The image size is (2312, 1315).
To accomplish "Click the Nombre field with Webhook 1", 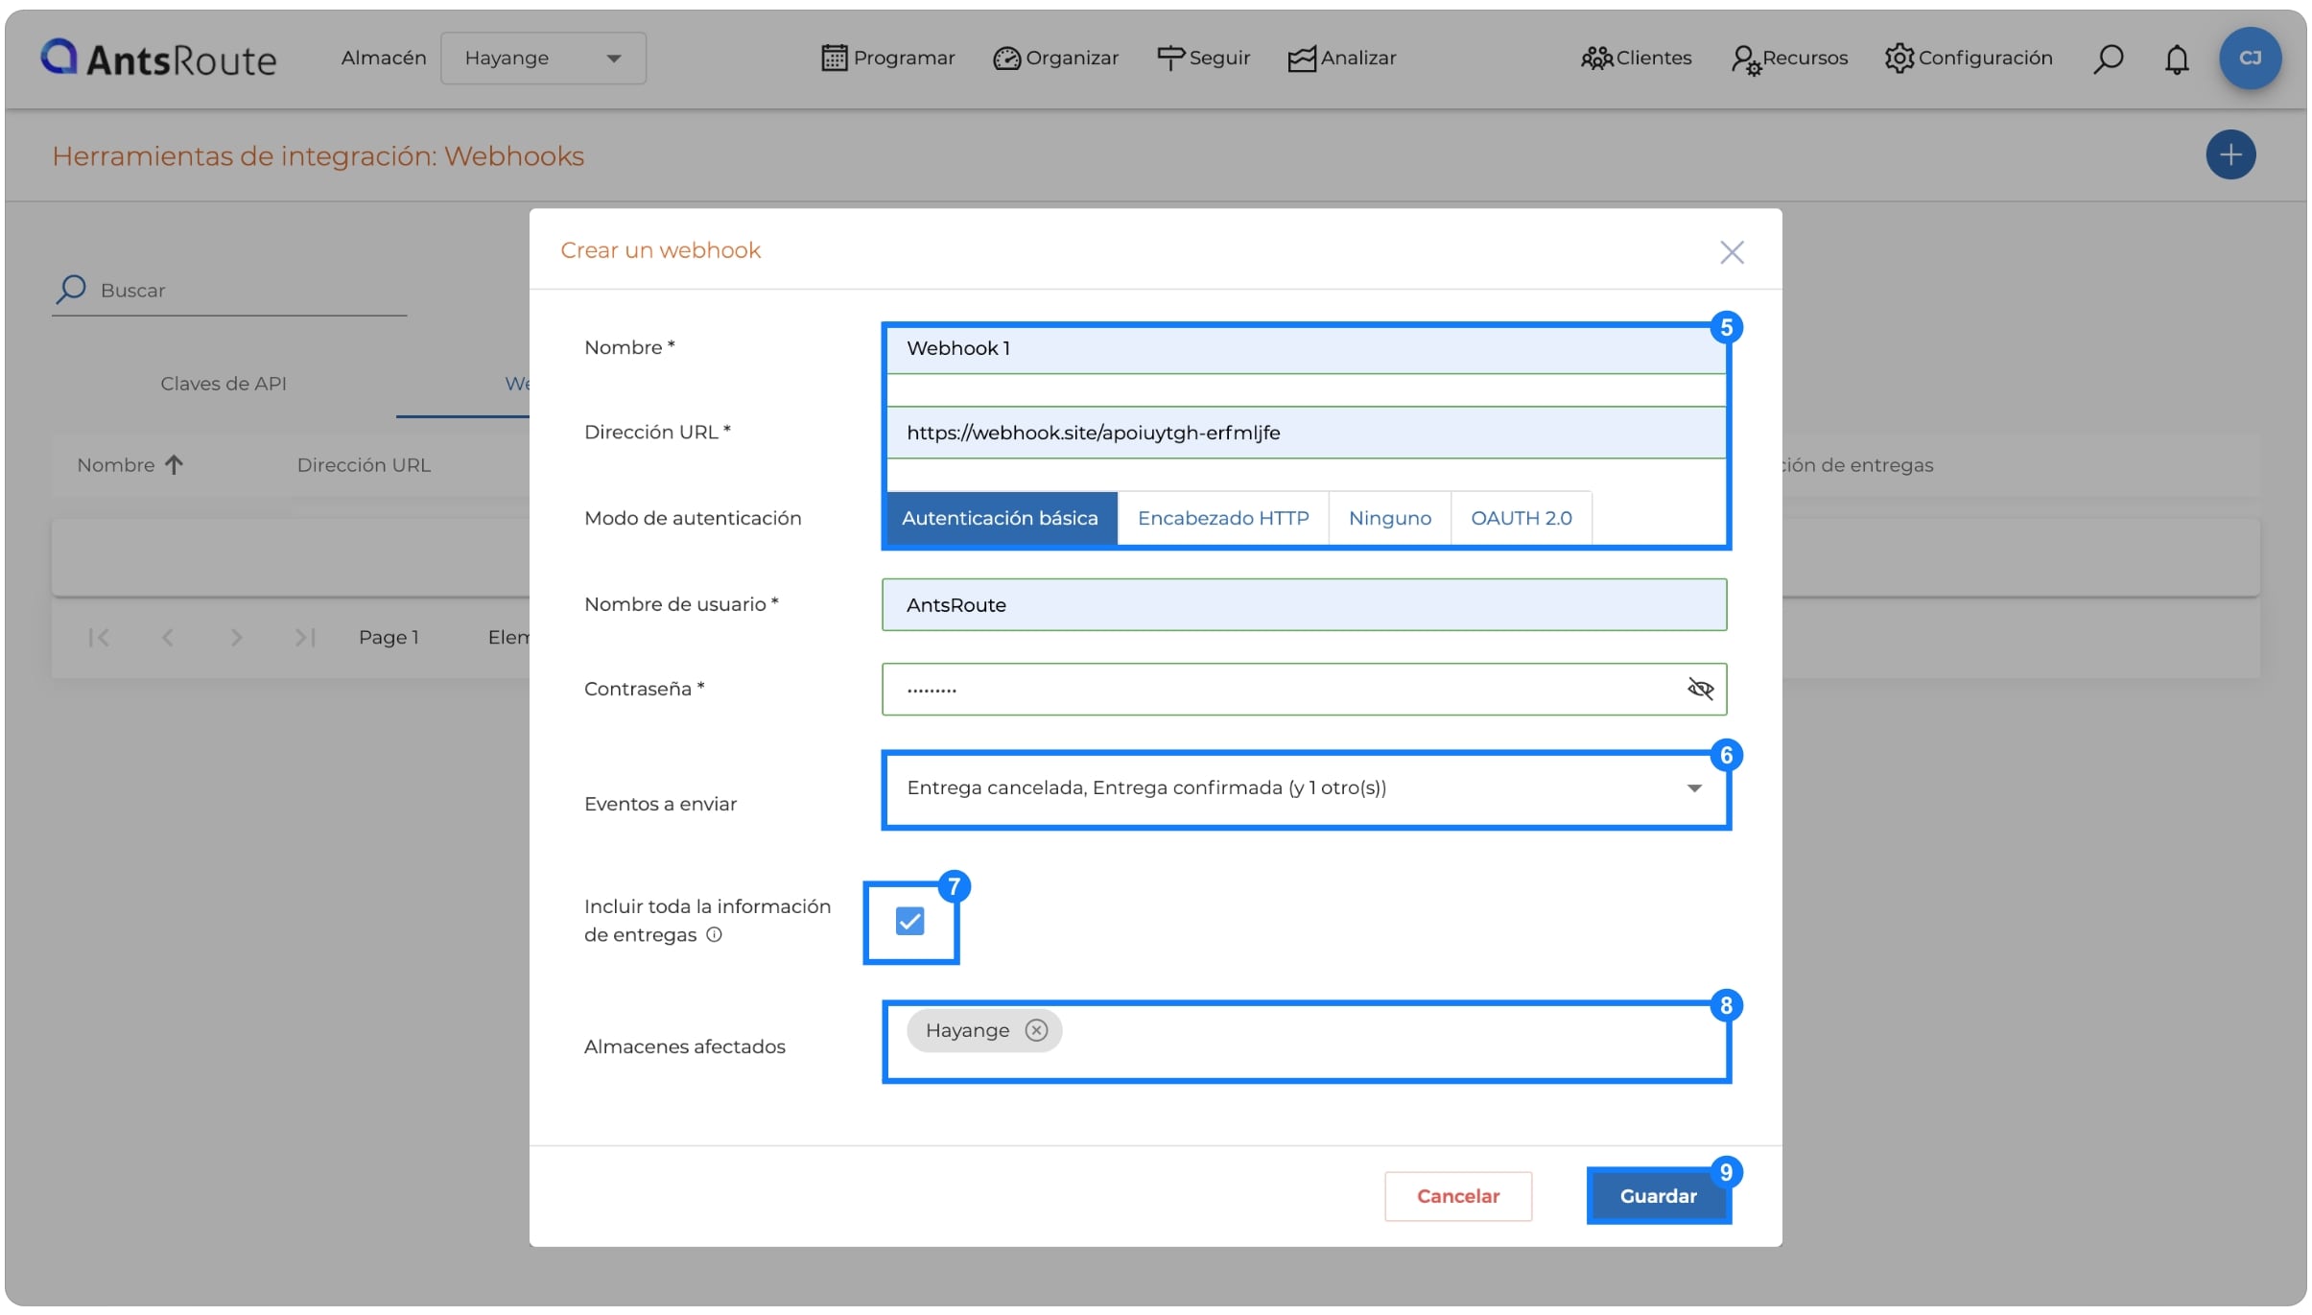I will [1305, 349].
